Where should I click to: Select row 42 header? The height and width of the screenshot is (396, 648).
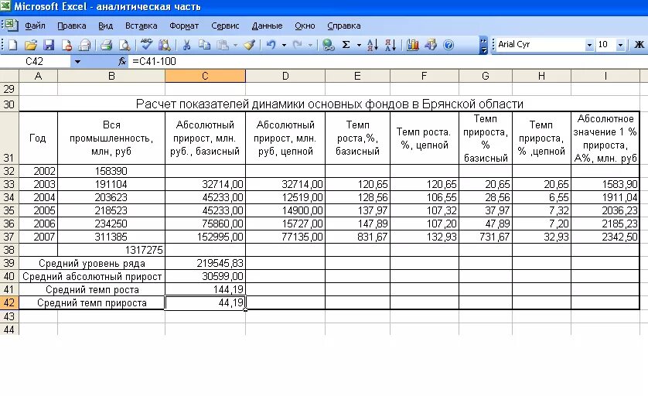(x=9, y=303)
